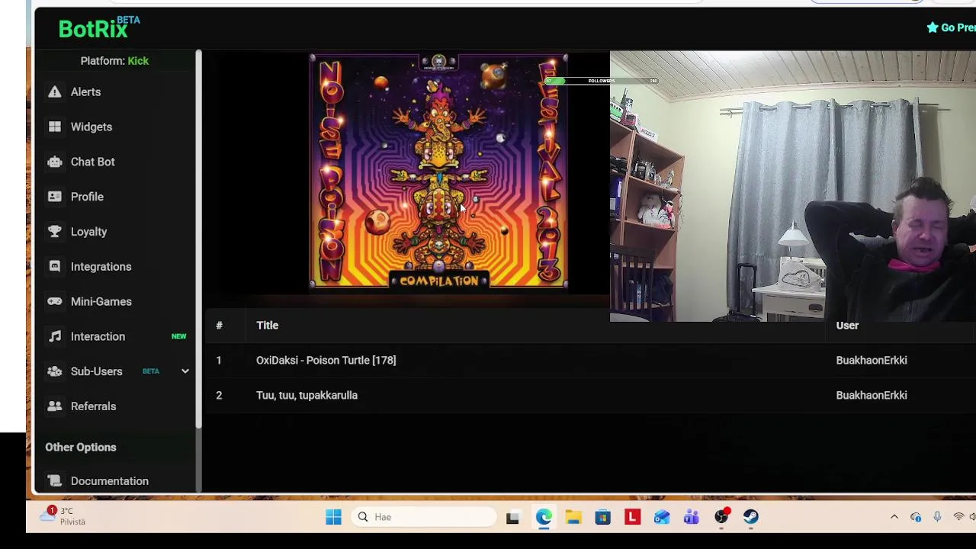Screen dimensions: 976x549
Task: Open the Referrals page
Action: 94,406
